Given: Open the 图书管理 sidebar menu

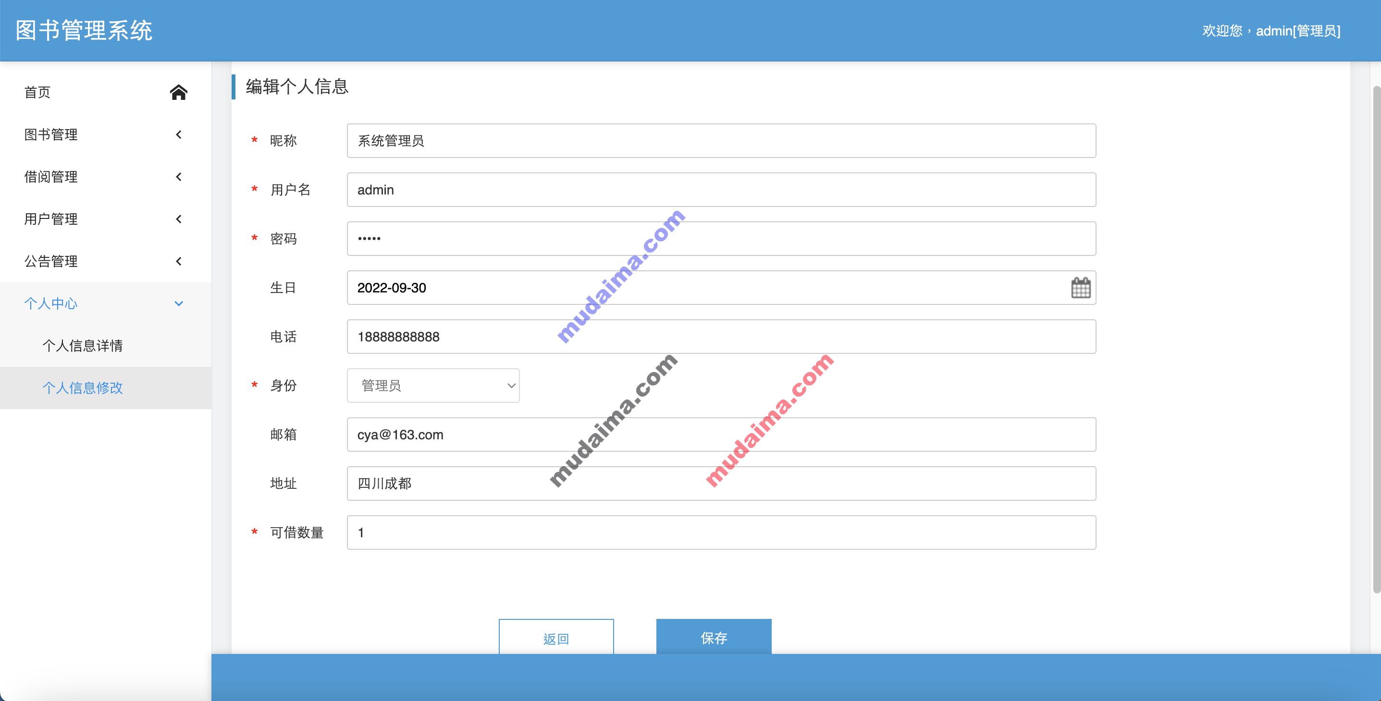Looking at the screenshot, I should point(106,134).
